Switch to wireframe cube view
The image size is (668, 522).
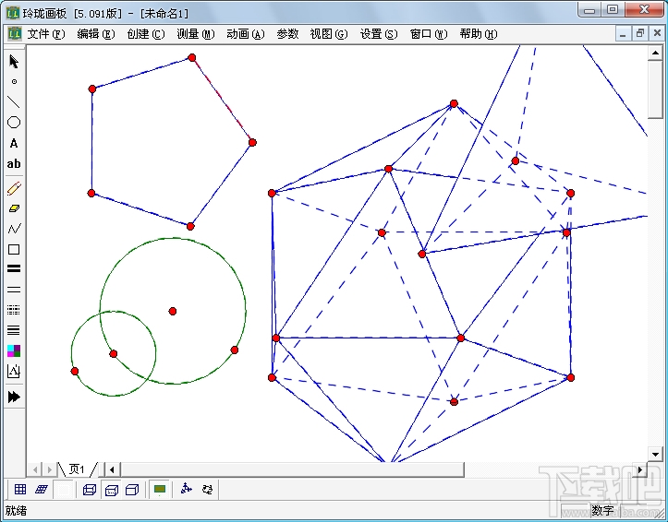pyautogui.click(x=90, y=490)
